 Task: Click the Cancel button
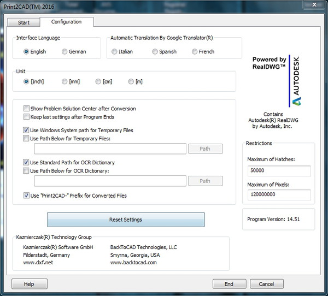click(x=267, y=284)
